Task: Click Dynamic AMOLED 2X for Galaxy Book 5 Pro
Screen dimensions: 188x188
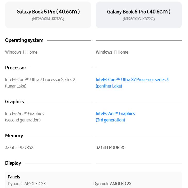Action: click(x=27, y=184)
